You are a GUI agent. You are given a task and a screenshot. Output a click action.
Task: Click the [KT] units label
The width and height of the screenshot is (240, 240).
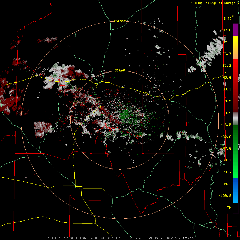tap(228, 18)
